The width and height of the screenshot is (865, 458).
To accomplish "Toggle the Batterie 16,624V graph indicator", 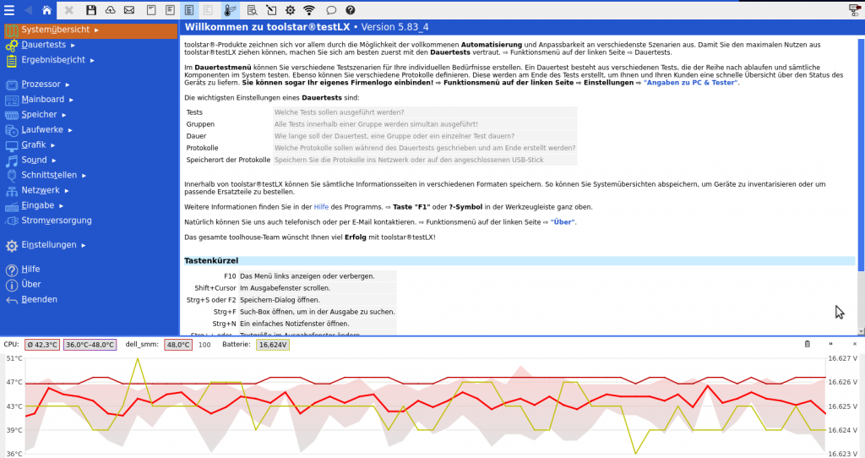I will [272, 345].
